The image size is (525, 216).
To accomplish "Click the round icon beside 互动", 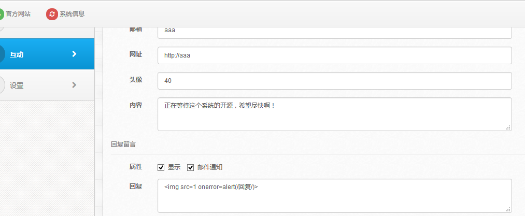I will point(2,54).
